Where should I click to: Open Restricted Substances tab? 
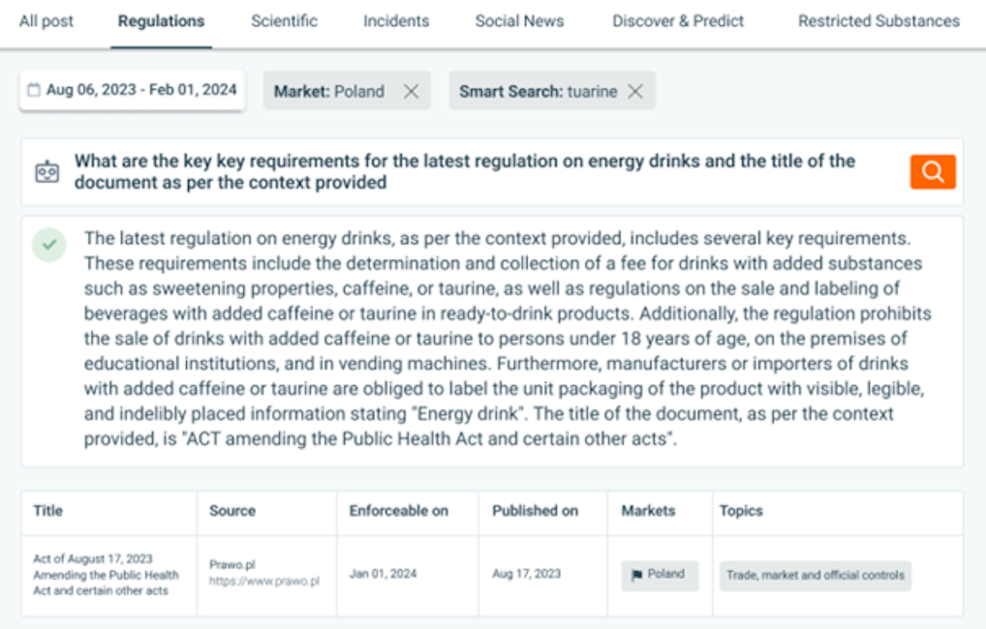(878, 22)
